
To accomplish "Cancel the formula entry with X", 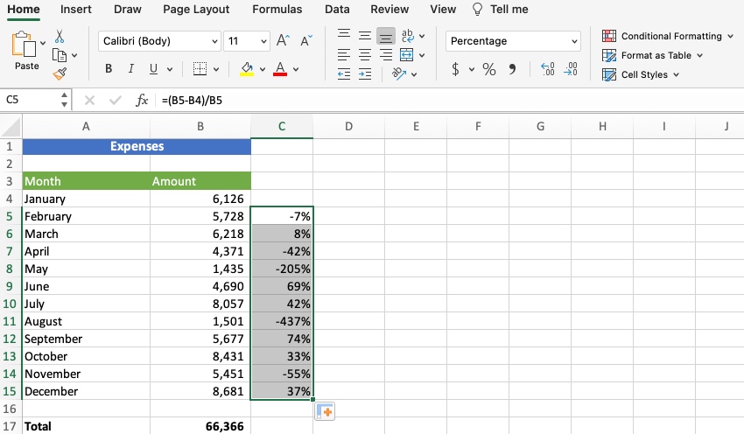I will 89,100.
